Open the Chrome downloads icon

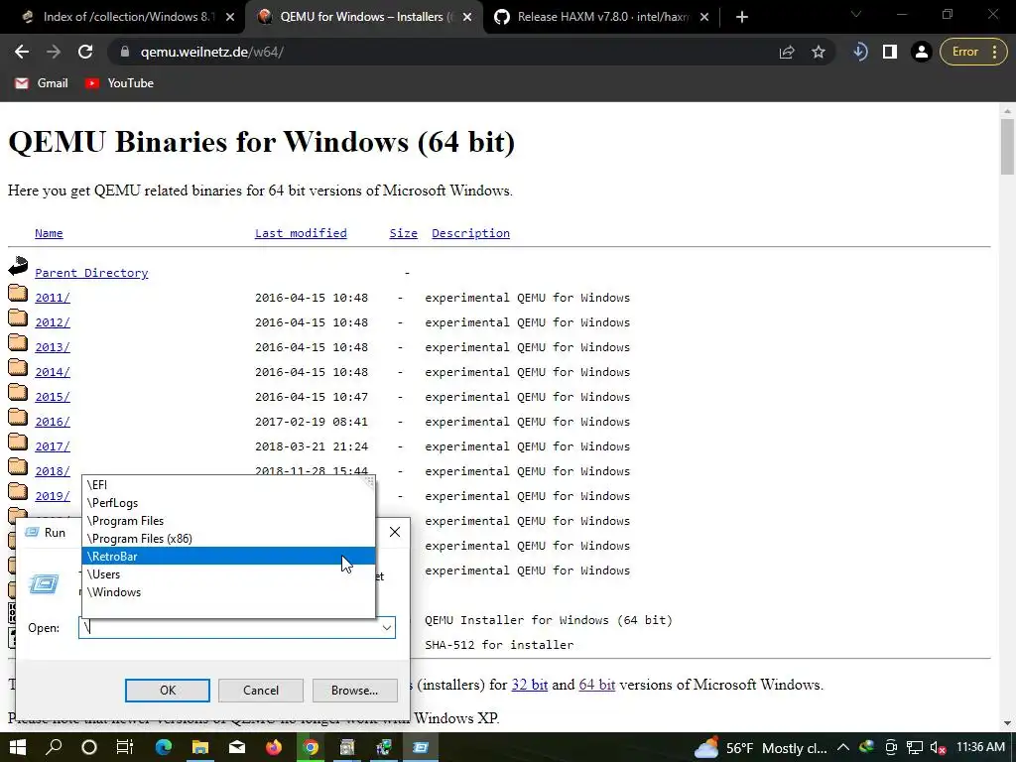click(x=860, y=52)
